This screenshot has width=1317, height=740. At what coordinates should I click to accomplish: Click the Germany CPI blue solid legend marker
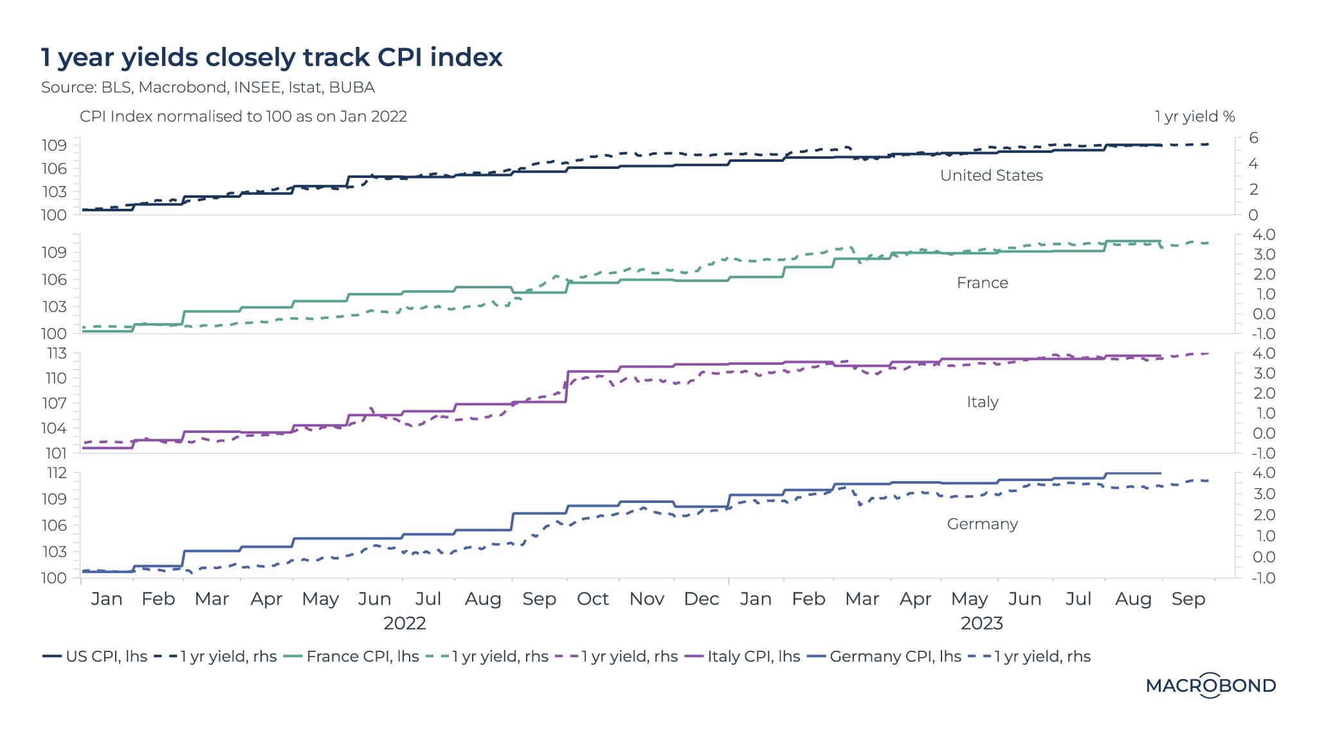(817, 656)
